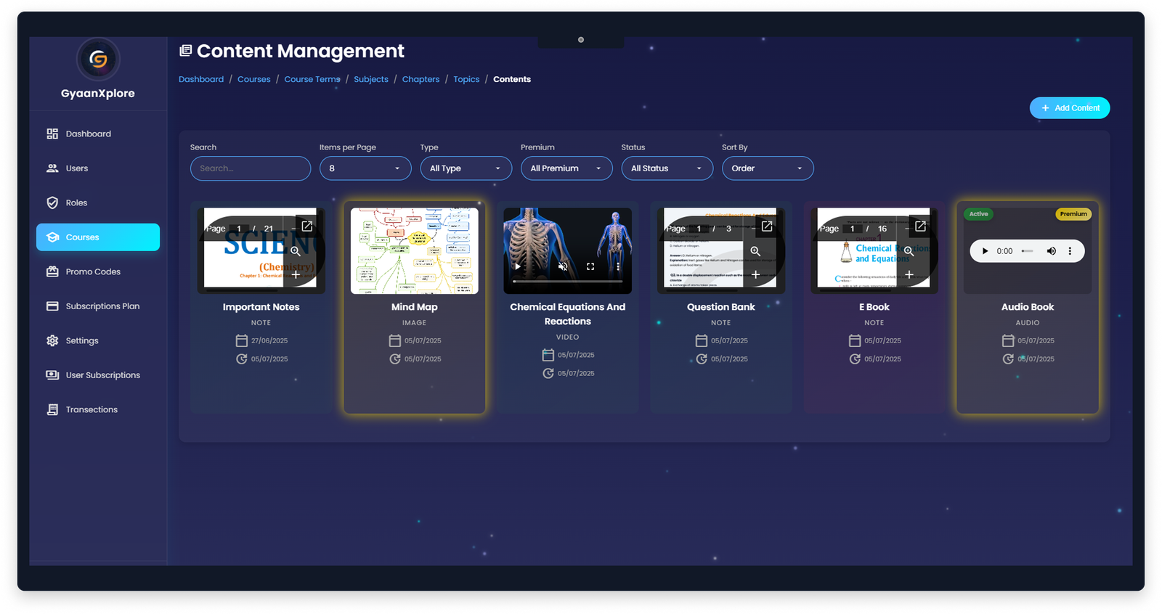
Task: Open video more options menu
Action: (x=618, y=266)
